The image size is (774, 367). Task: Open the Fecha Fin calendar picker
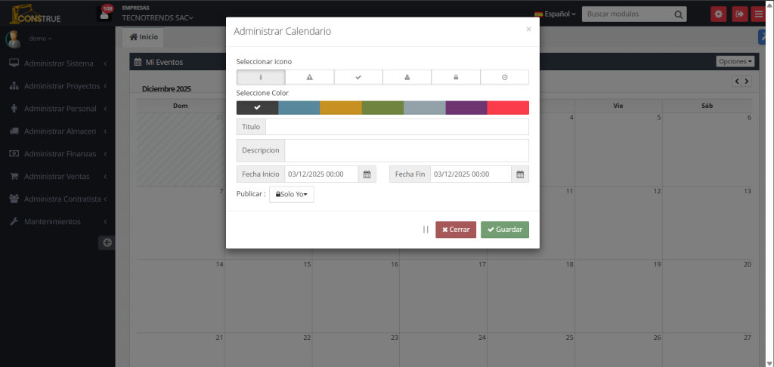pyautogui.click(x=520, y=174)
